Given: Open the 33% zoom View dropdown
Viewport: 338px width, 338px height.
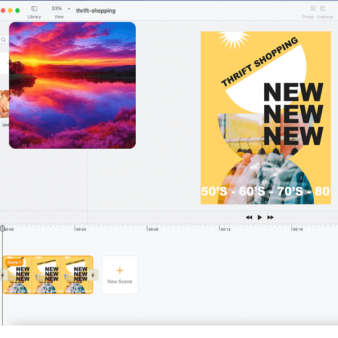Looking at the screenshot, I should click(x=59, y=9).
